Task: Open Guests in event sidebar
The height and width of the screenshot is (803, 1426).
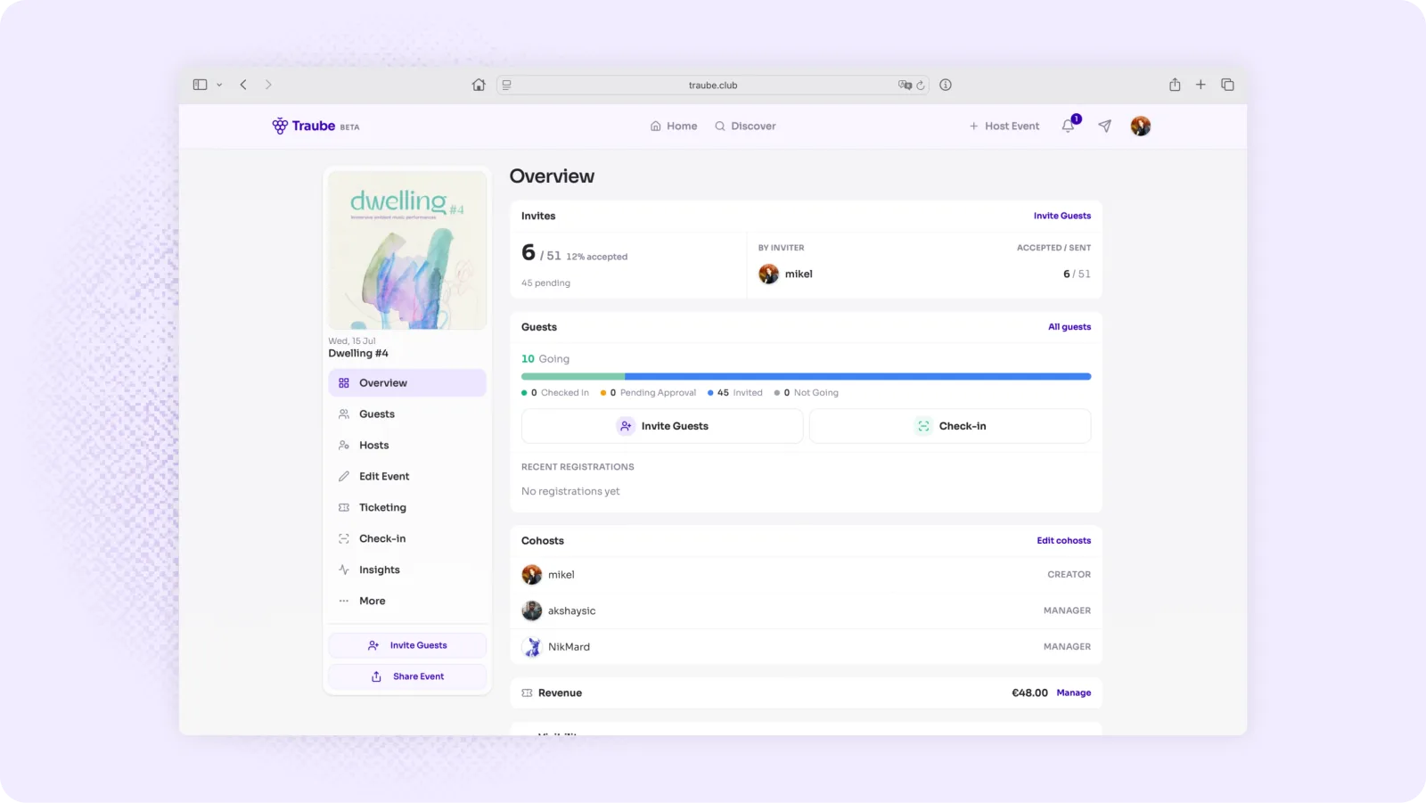Action: (x=407, y=414)
